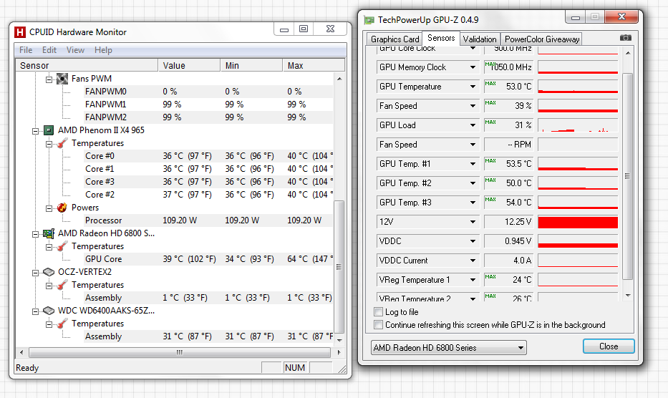
Task: Click the Close button in GPU-Z
Action: (609, 346)
